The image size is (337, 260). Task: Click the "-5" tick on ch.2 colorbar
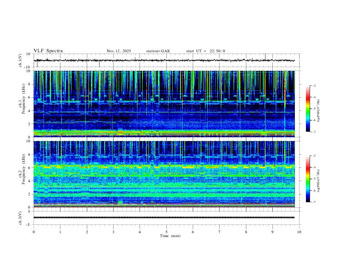coord(314,179)
